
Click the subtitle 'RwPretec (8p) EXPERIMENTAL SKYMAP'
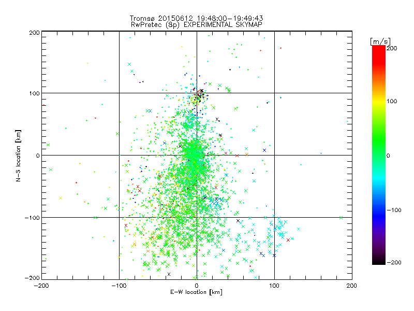197,25
